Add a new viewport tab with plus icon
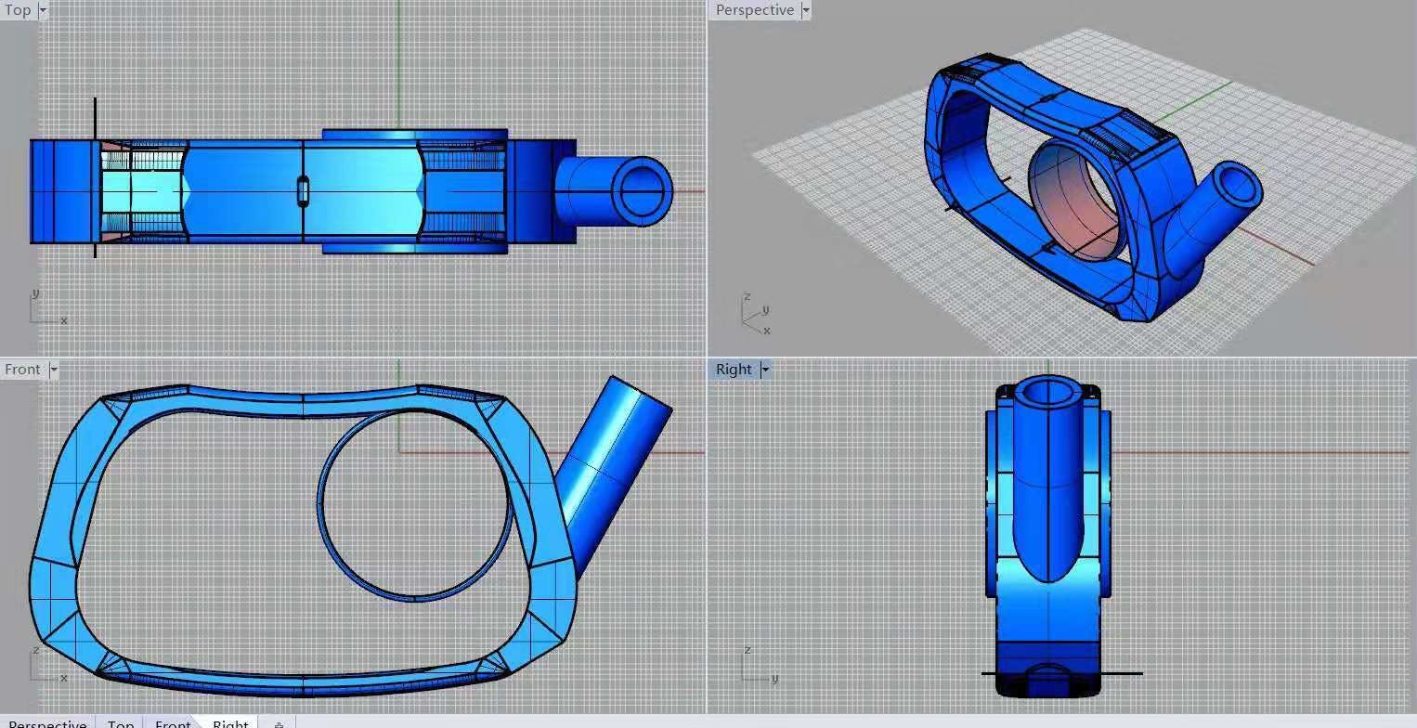1417x728 pixels. click(279, 723)
